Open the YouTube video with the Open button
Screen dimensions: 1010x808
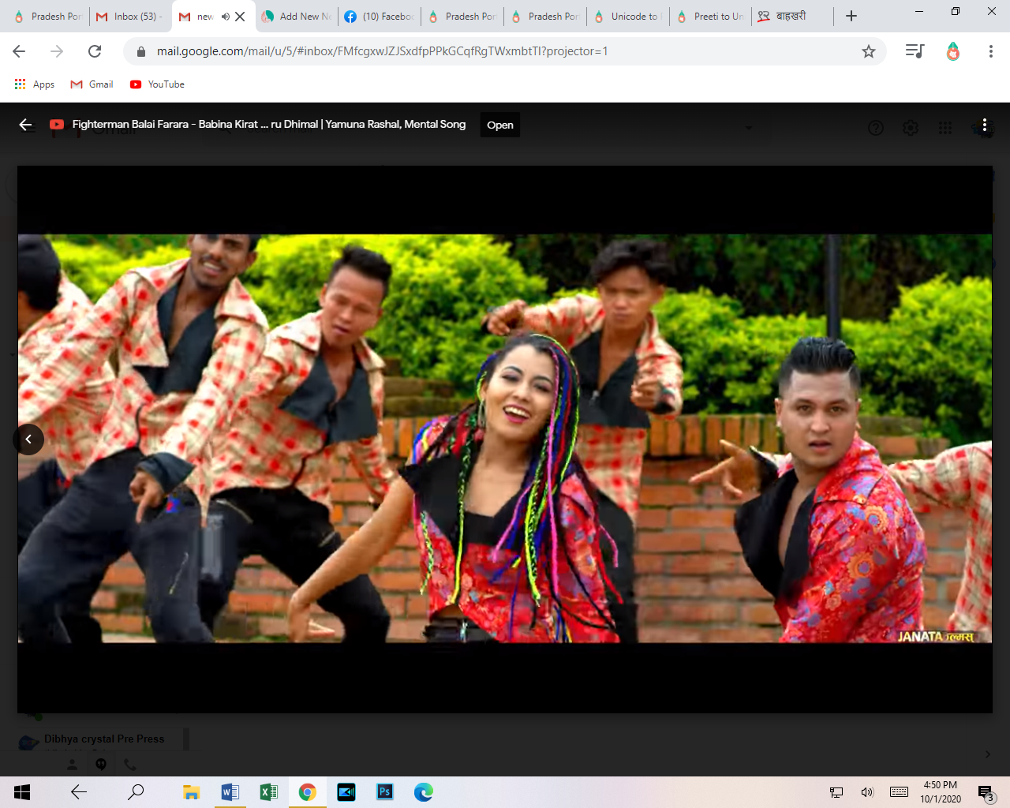[x=500, y=125]
